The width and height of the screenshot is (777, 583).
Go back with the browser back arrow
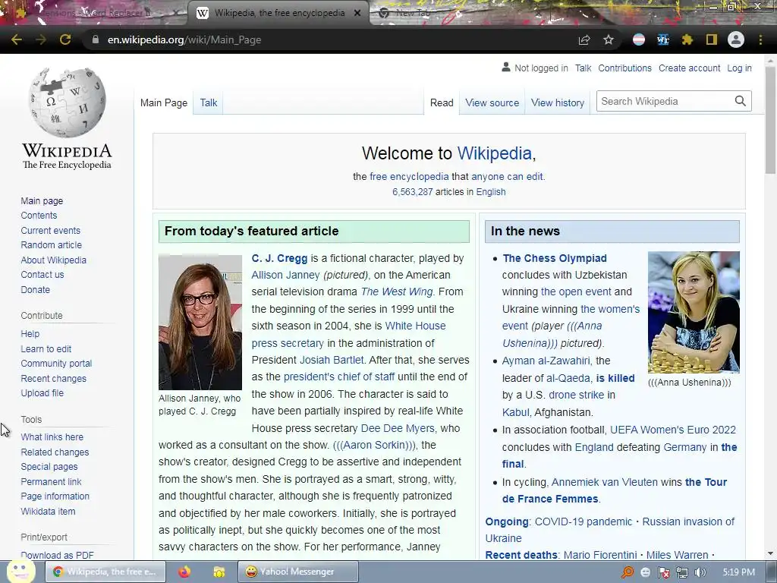click(17, 39)
